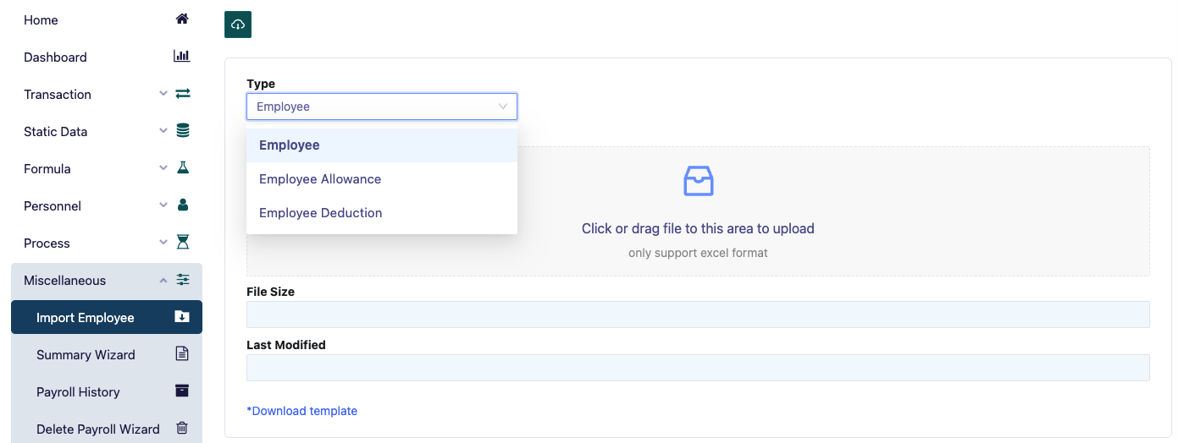Click the cloud upload icon button

pos(238,25)
